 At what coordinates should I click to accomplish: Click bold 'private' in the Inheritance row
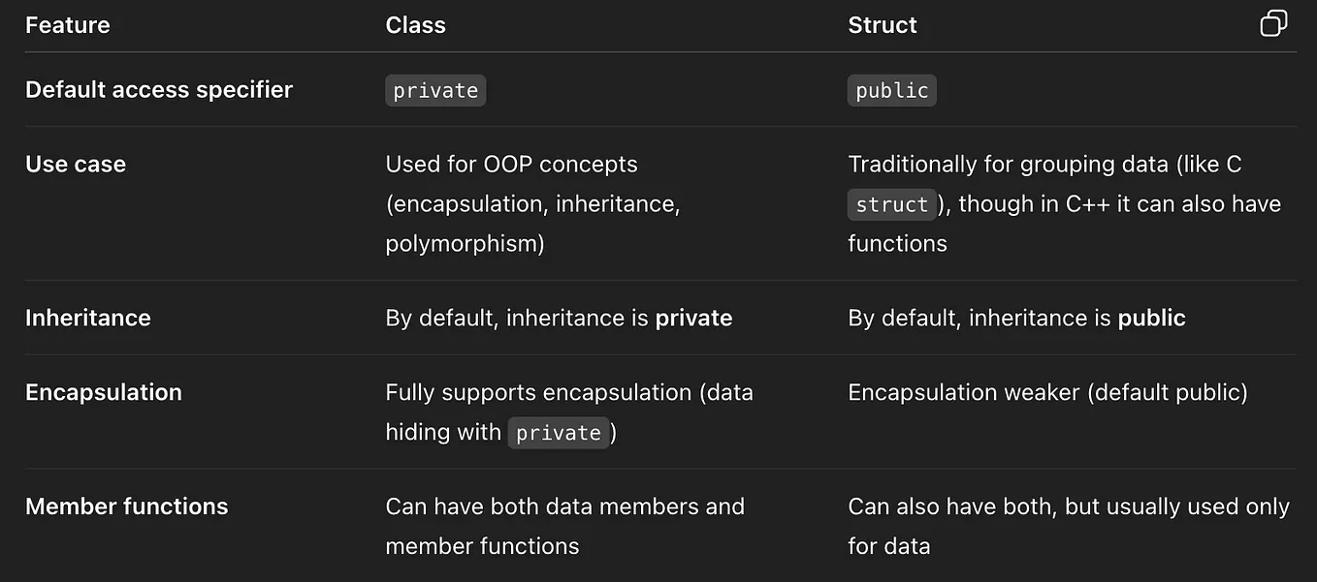[x=693, y=319]
